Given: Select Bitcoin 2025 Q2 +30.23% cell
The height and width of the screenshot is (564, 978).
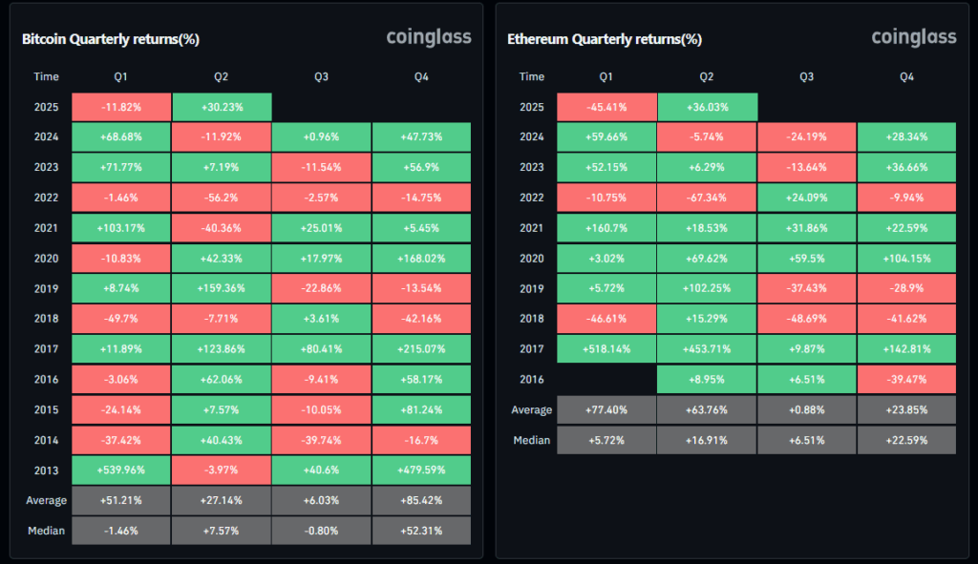Looking at the screenshot, I should pyautogui.click(x=222, y=107).
